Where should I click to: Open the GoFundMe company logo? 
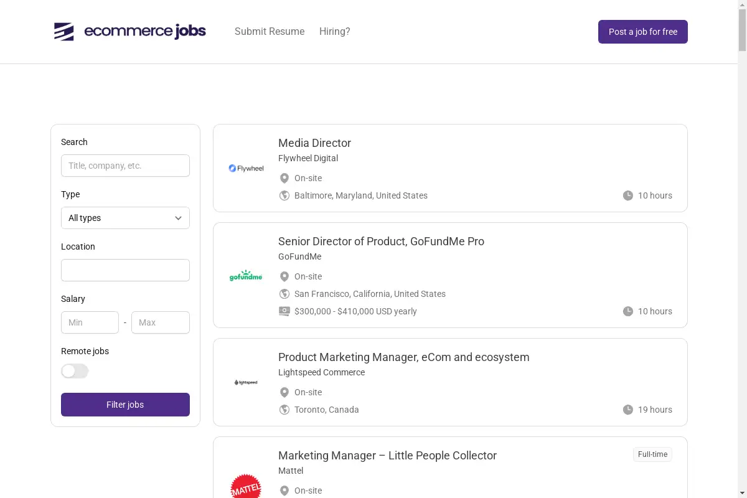(246, 275)
